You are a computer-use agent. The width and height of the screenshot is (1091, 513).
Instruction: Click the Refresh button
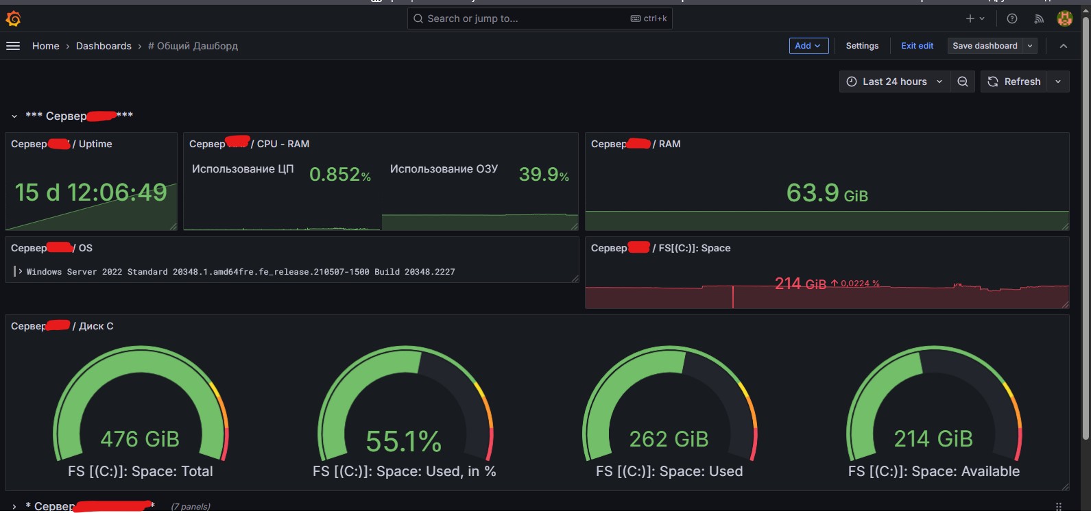[x=1014, y=82]
